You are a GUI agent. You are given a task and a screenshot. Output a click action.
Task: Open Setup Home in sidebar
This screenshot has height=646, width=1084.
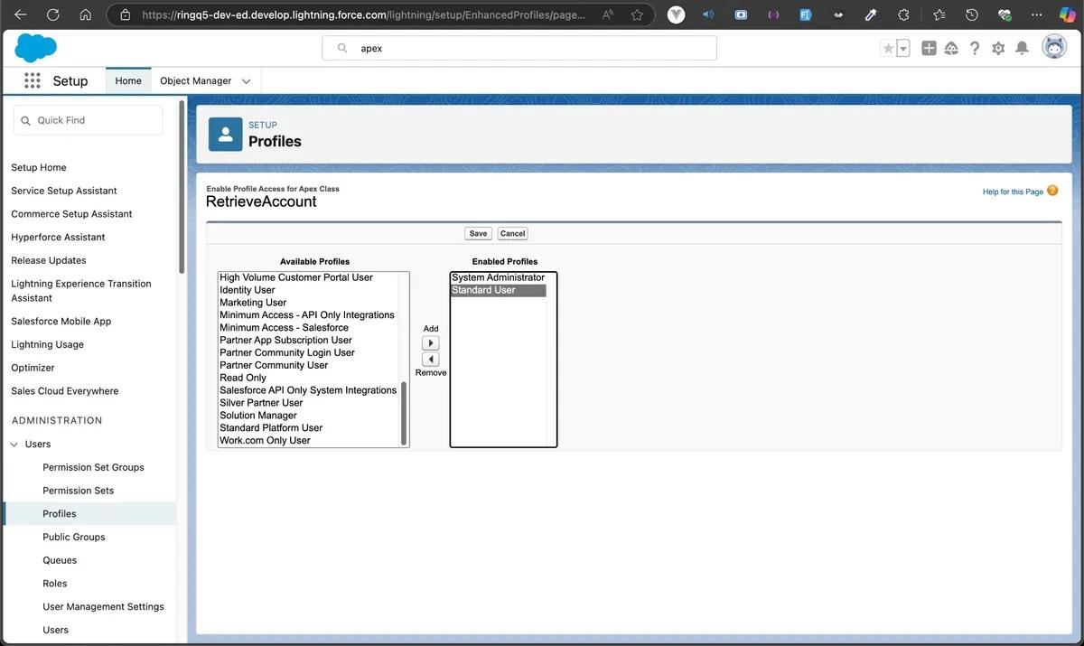click(x=39, y=167)
